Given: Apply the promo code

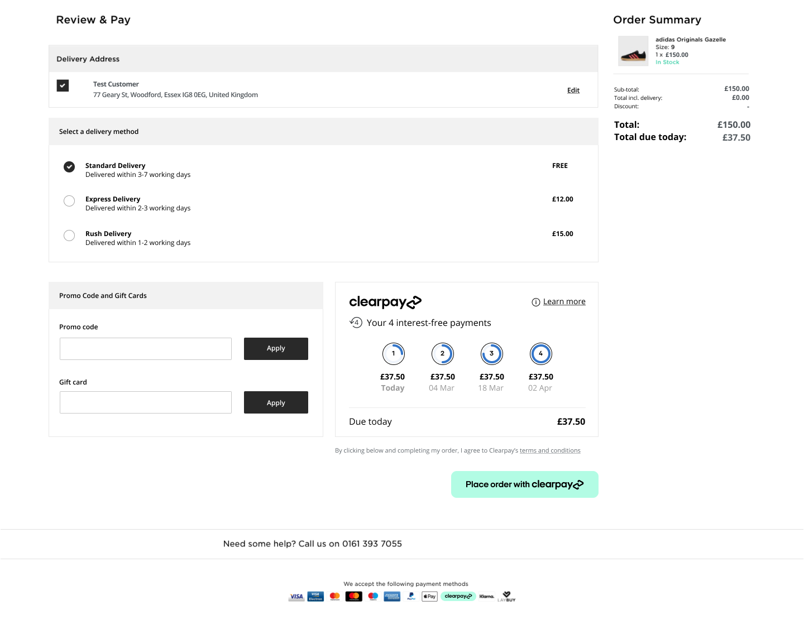Looking at the screenshot, I should [x=276, y=349].
